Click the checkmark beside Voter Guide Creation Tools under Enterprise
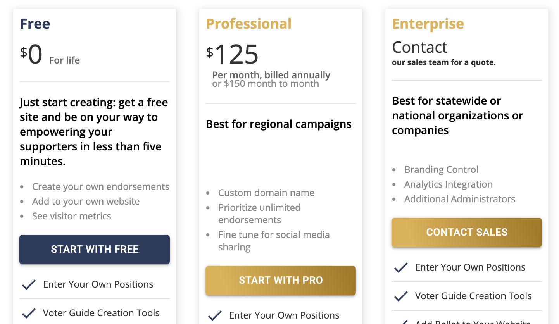This screenshot has width=559, height=324. pos(401,296)
